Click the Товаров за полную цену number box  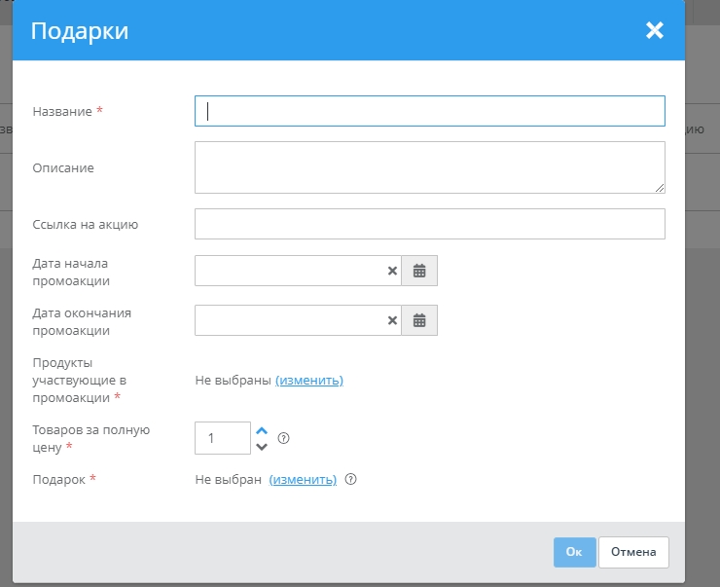point(222,438)
